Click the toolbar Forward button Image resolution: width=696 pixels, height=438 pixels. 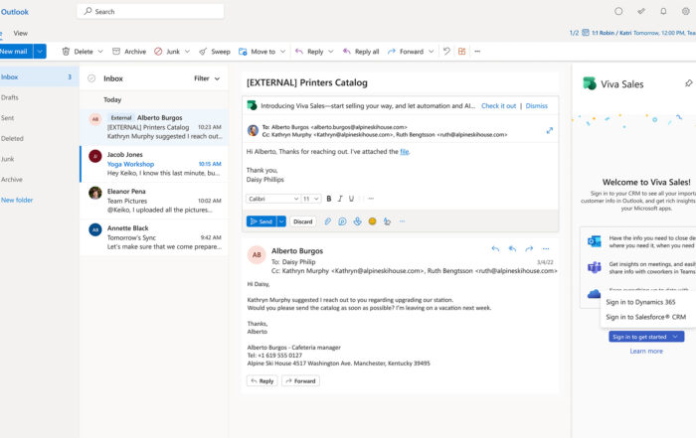406,52
